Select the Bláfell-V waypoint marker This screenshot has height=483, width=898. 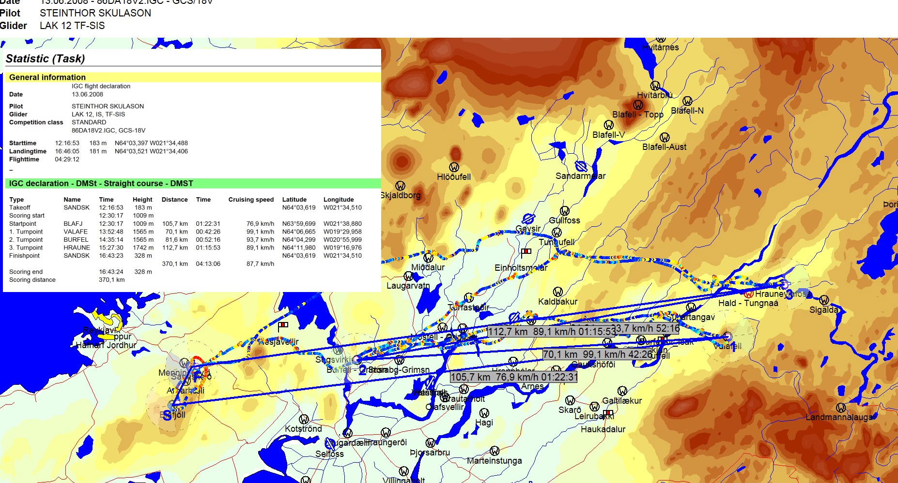point(609,125)
